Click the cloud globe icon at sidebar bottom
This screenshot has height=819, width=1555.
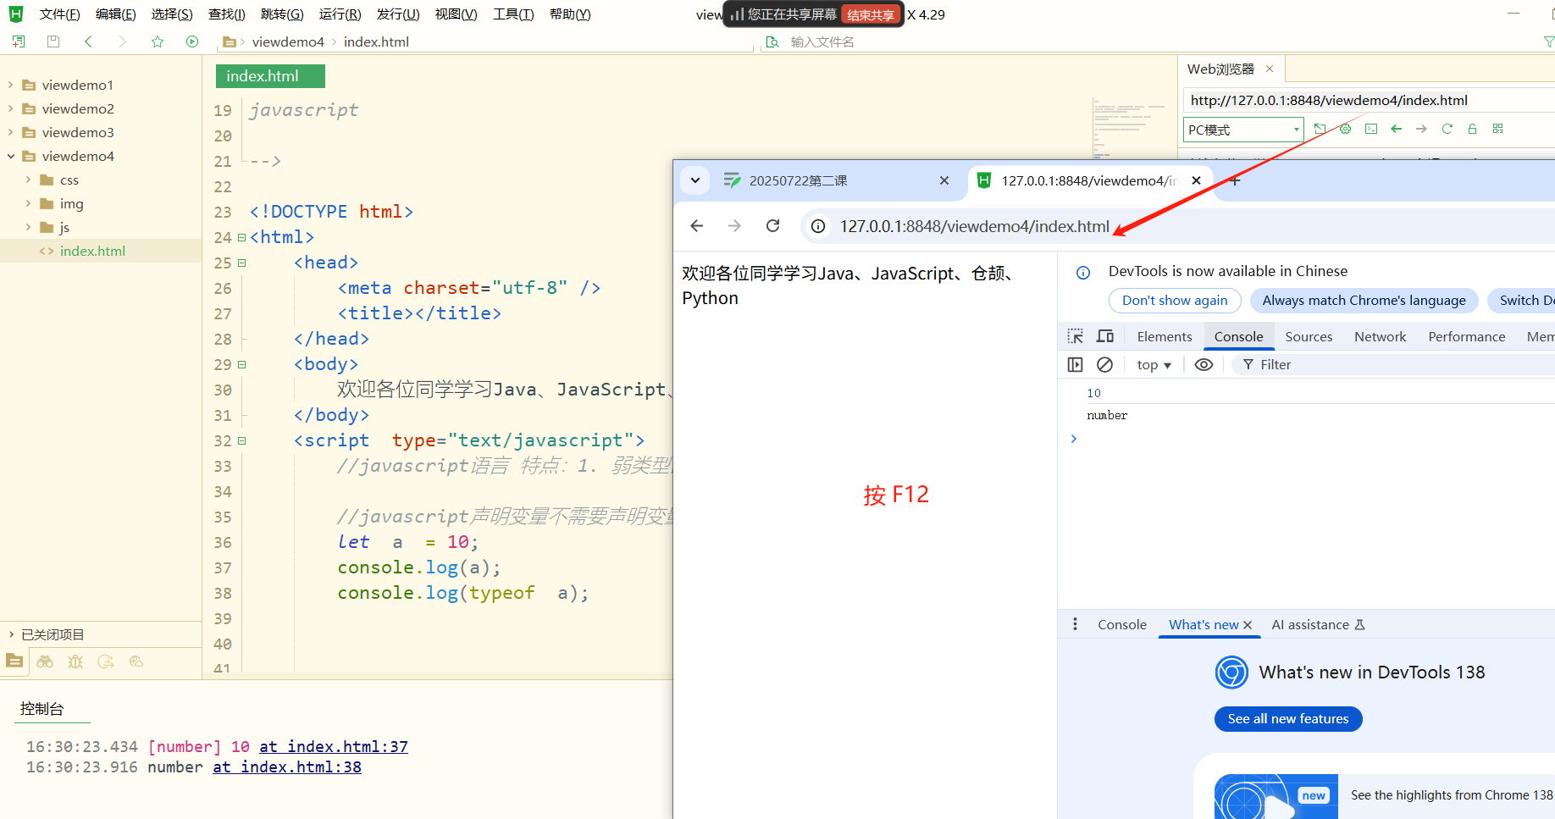click(x=136, y=661)
